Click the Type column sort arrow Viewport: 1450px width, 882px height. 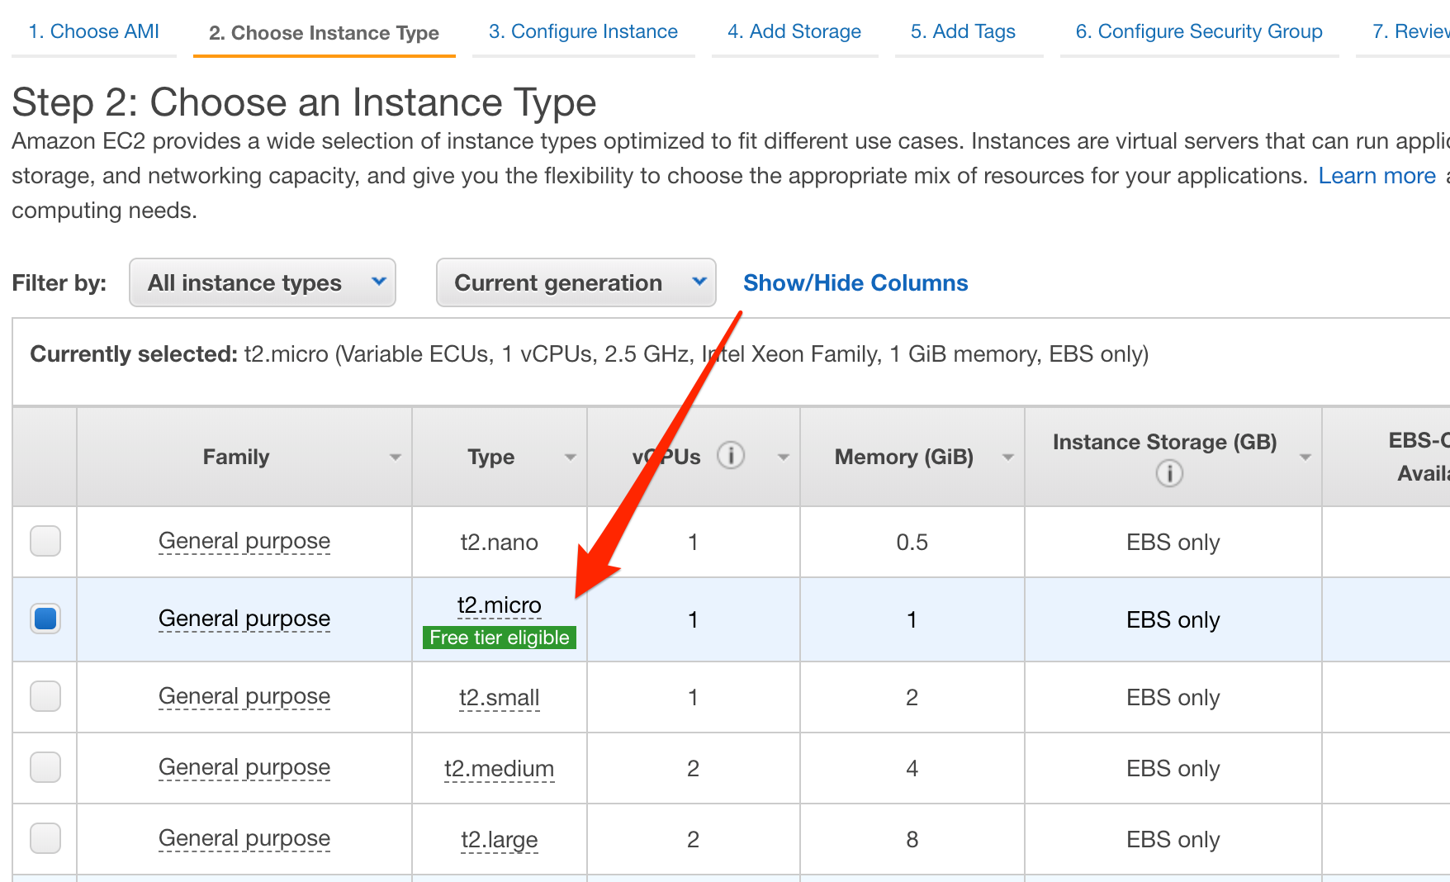(x=570, y=458)
